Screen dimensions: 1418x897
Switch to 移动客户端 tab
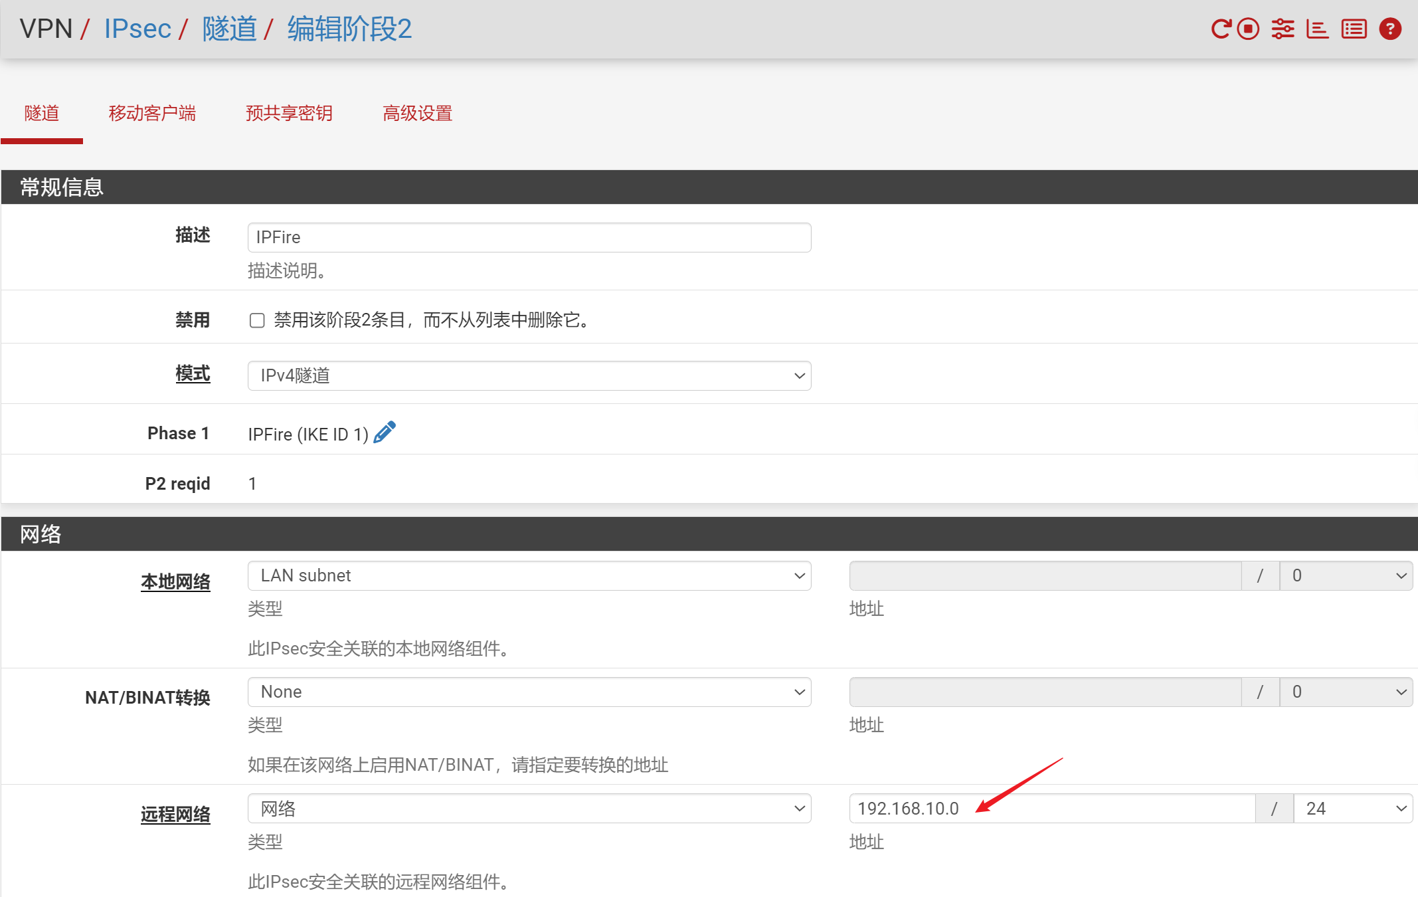pyautogui.click(x=152, y=114)
